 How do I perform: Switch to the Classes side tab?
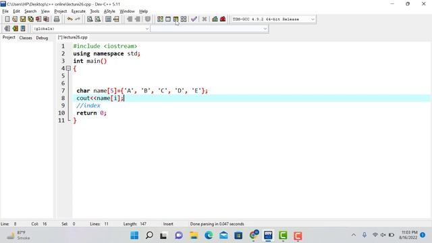(26, 38)
